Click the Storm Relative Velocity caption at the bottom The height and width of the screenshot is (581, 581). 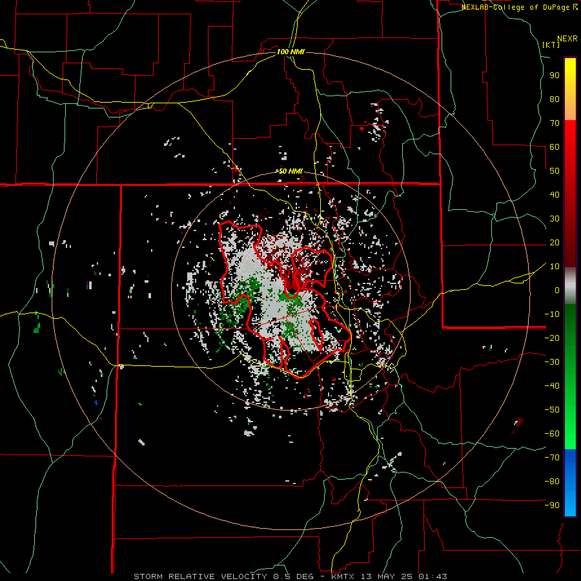[290, 576]
